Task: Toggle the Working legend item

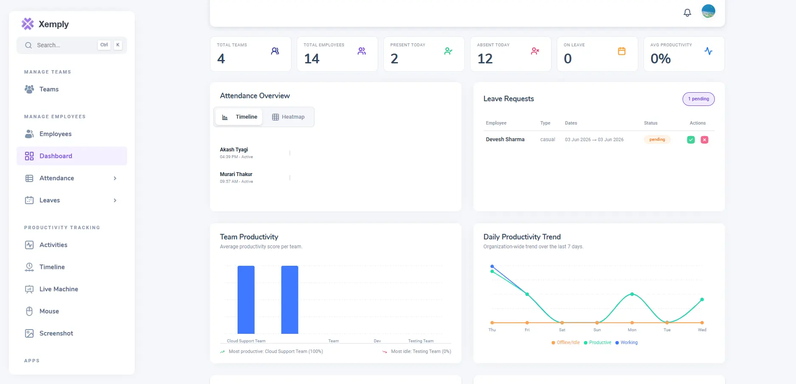Action: click(x=626, y=343)
